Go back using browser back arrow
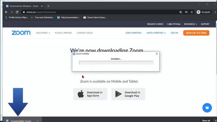This screenshot has height=122, width=217. [x=6, y=12]
